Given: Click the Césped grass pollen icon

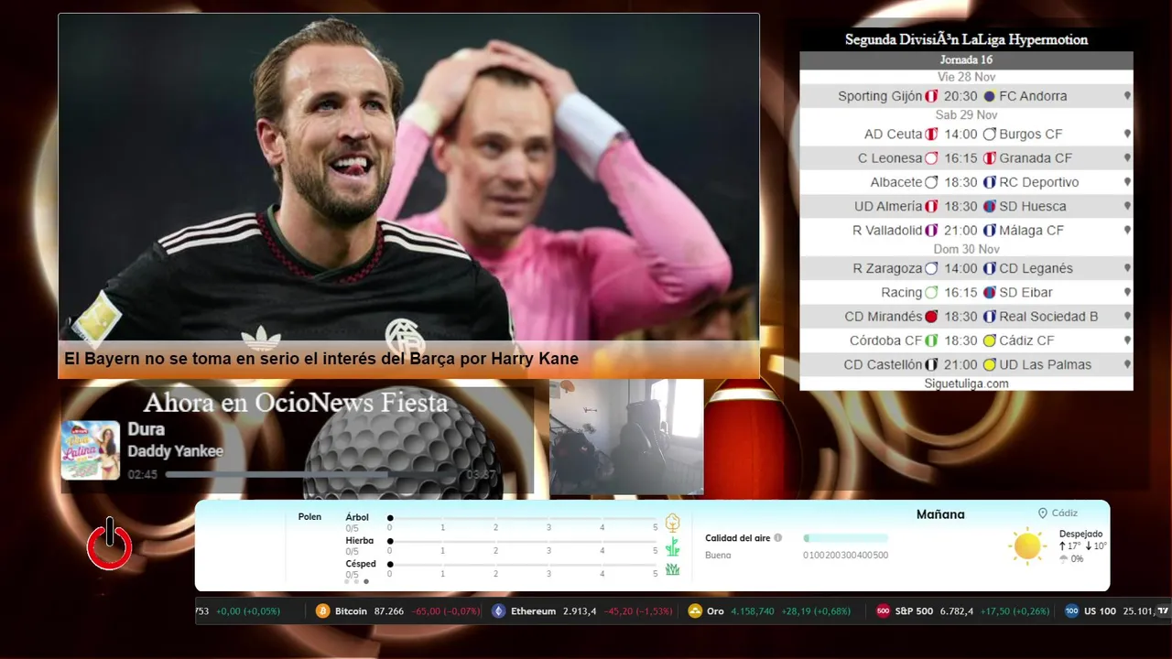Looking at the screenshot, I should pyautogui.click(x=672, y=569).
